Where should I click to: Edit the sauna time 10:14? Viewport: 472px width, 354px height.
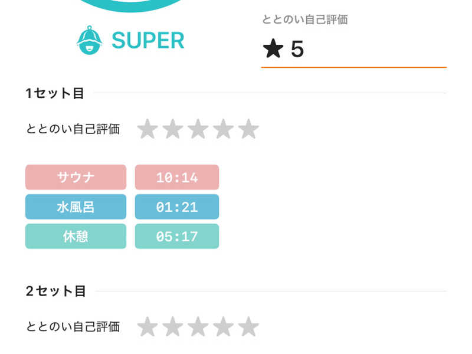click(x=177, y=177)
